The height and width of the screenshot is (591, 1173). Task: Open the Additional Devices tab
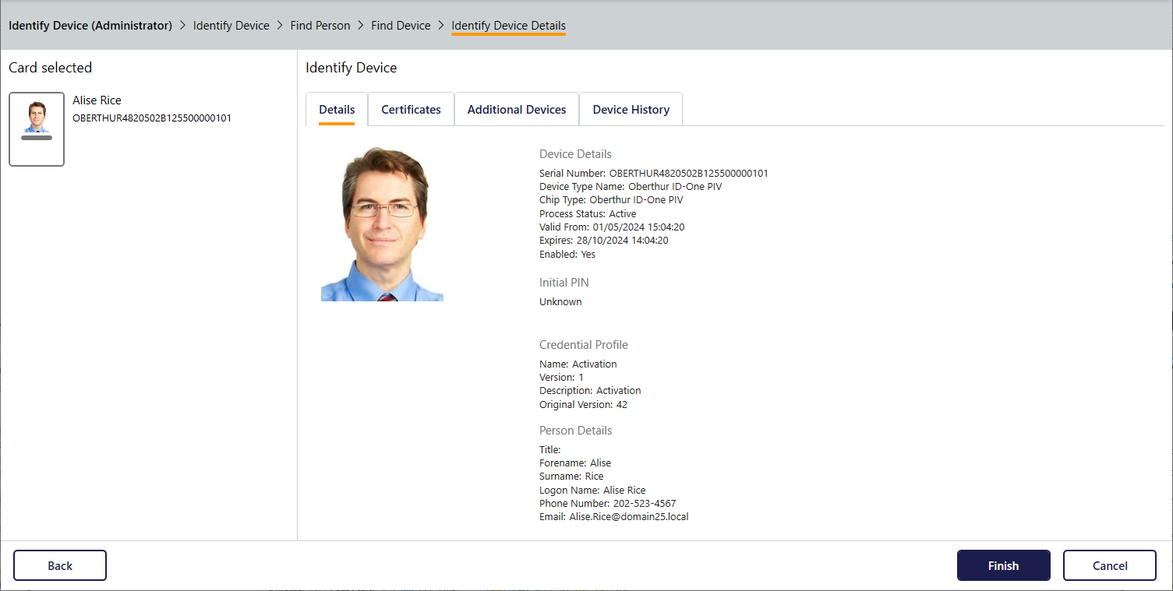516,110
